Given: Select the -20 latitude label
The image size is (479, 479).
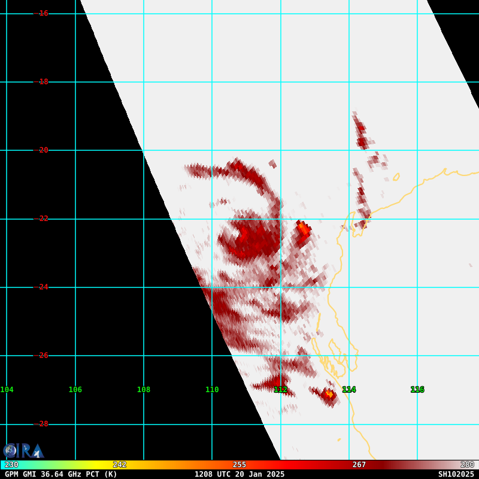Looking at the screenshot, I should pyautogui.click(x=43, y=150).
